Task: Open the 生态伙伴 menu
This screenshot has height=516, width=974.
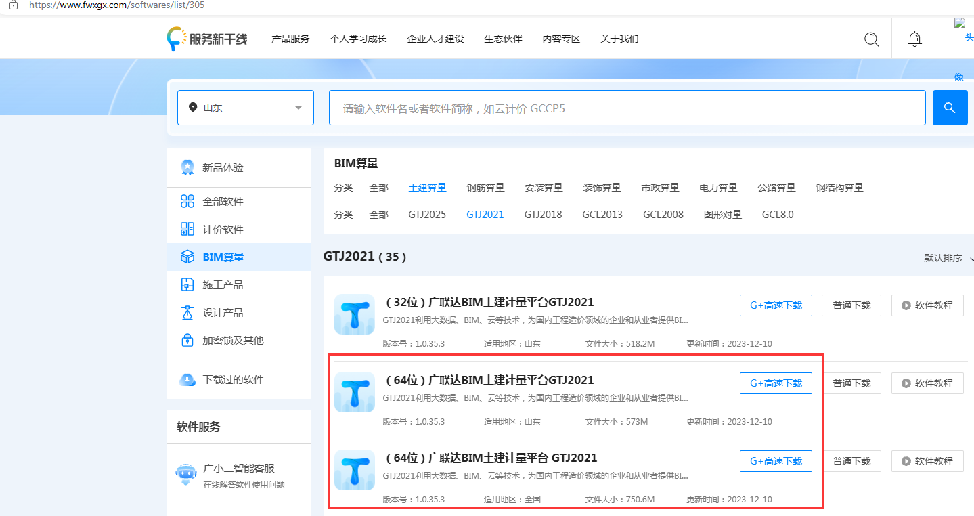Action: point(503,39)
